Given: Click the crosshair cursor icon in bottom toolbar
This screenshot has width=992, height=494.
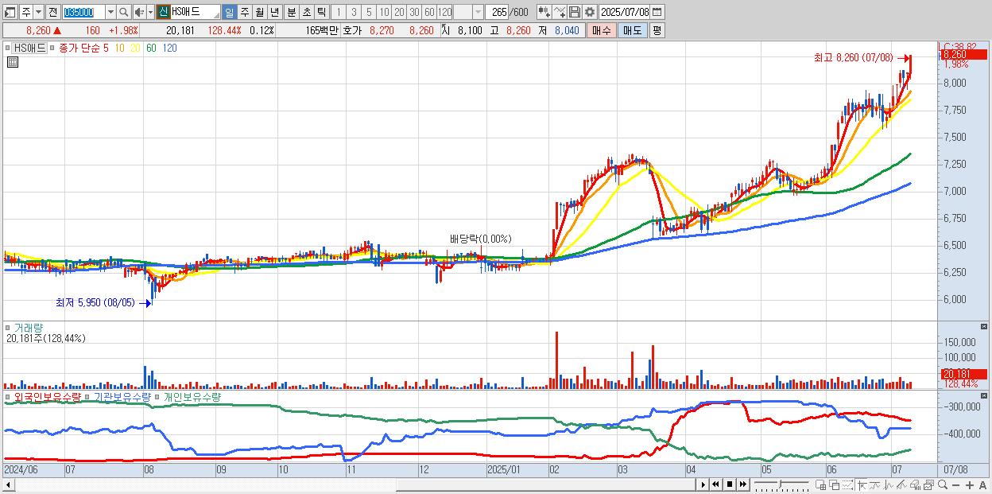Looking at the screenshot, I should point(862,485).
